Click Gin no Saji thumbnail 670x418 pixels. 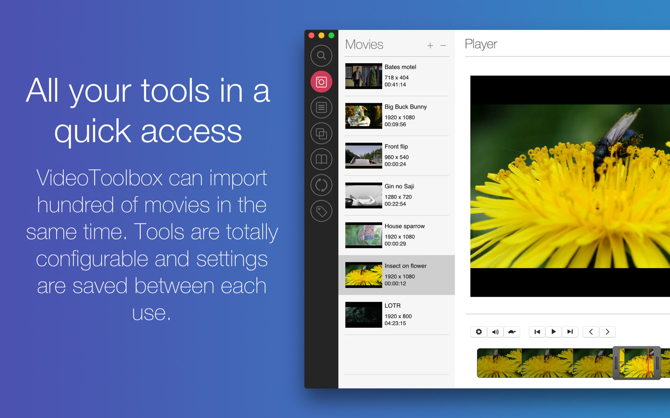pyautogui.click(x=363, y=195)
